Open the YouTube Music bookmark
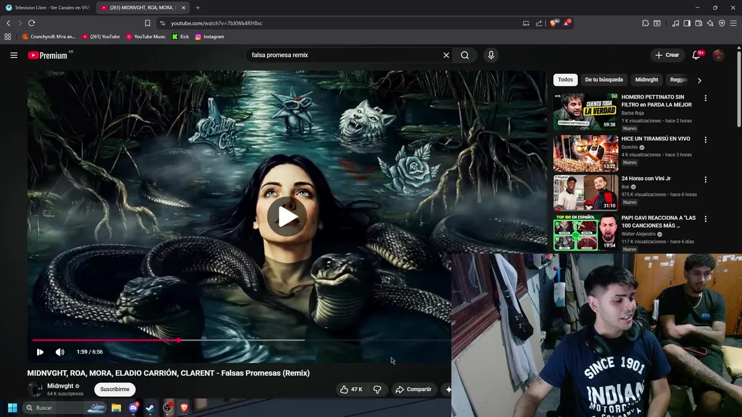Image resolution: width=742 pixels, height=417 pixels. [146, 36]
